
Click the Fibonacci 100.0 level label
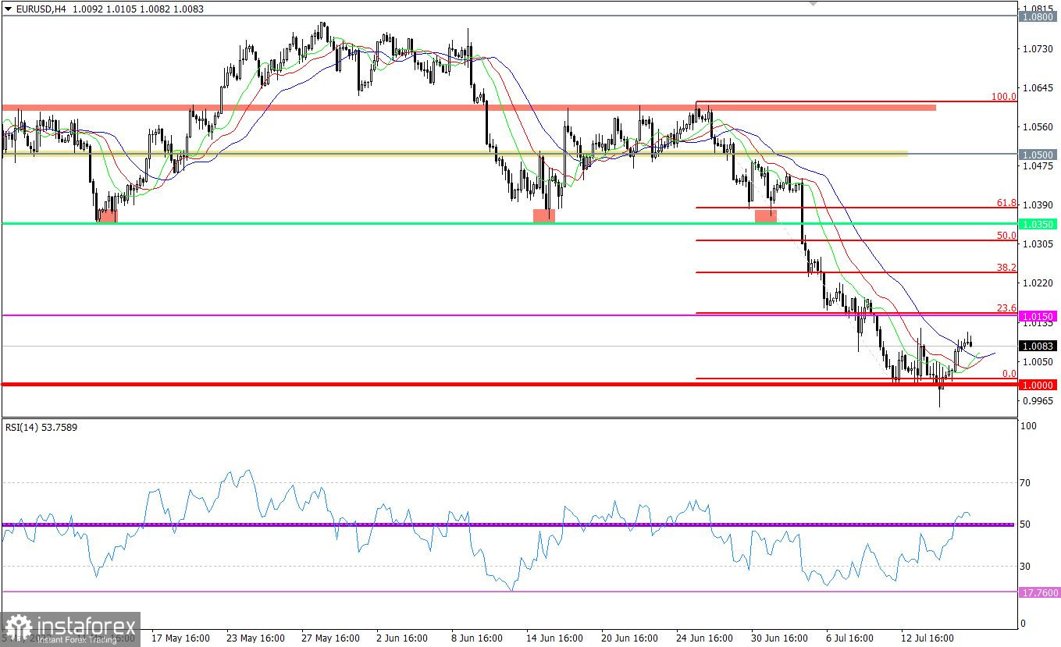click(1004, 96)
